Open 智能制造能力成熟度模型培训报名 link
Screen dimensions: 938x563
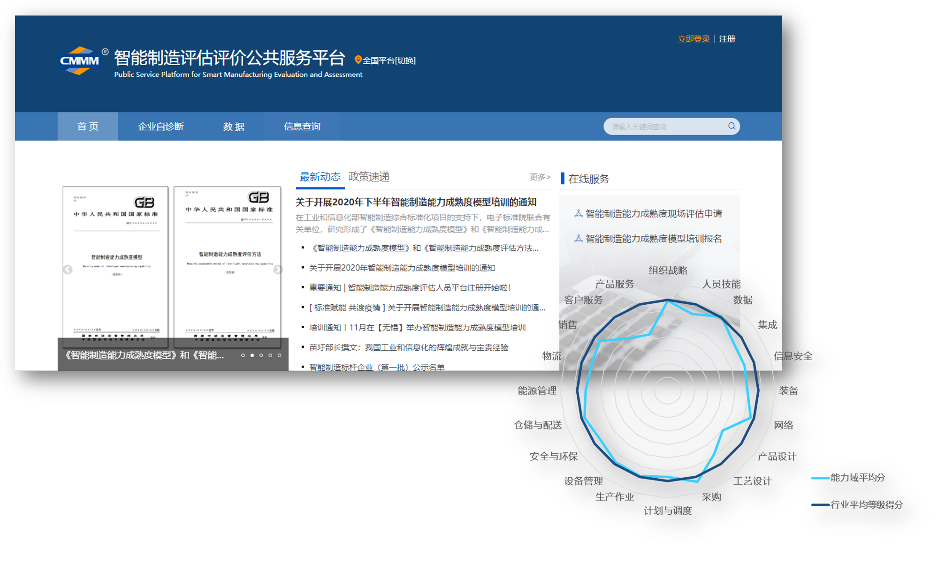(654, 239)
